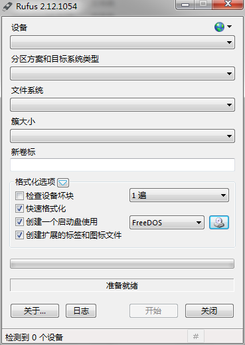Open the 1 遍 passes dropdown
This screenshot has width=245, height=345.
click(x=179, y=195)
